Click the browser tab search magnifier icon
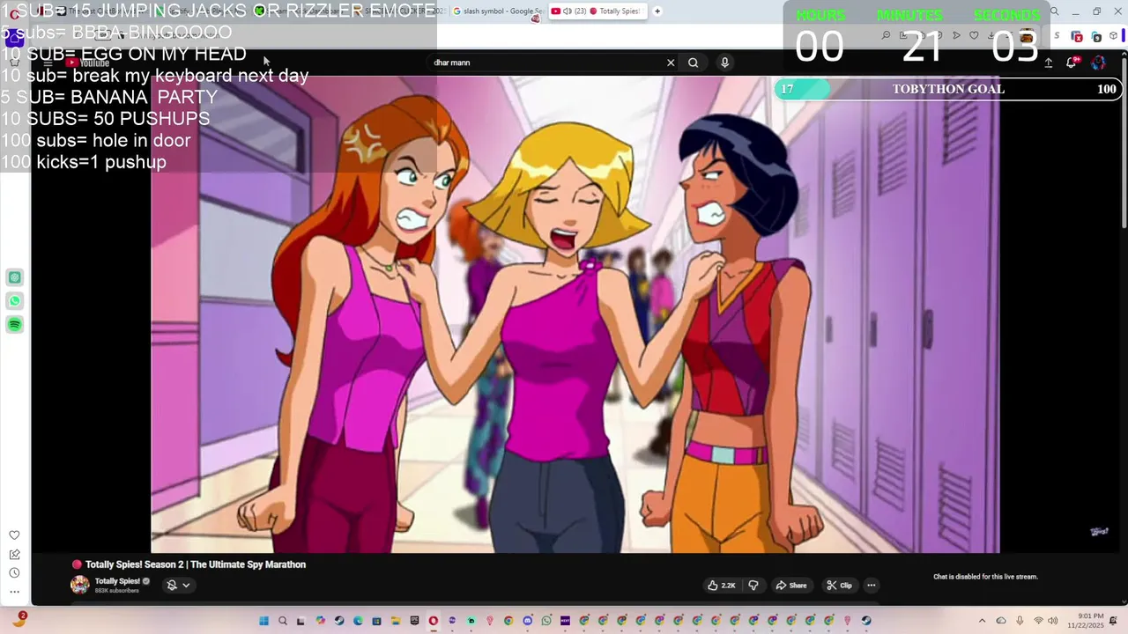1128x634 pixels. 1054,12
